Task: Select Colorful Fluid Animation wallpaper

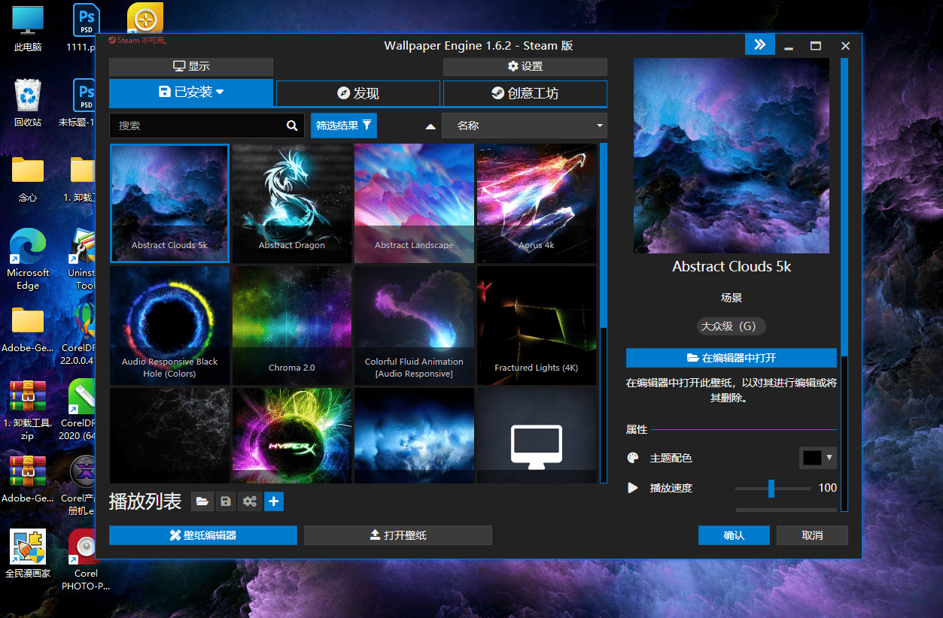Action: pos(414,326)
